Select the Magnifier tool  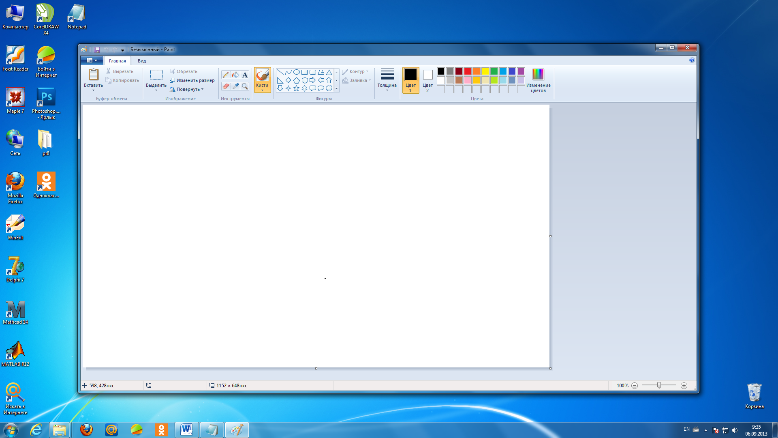[x=245, y=86]
